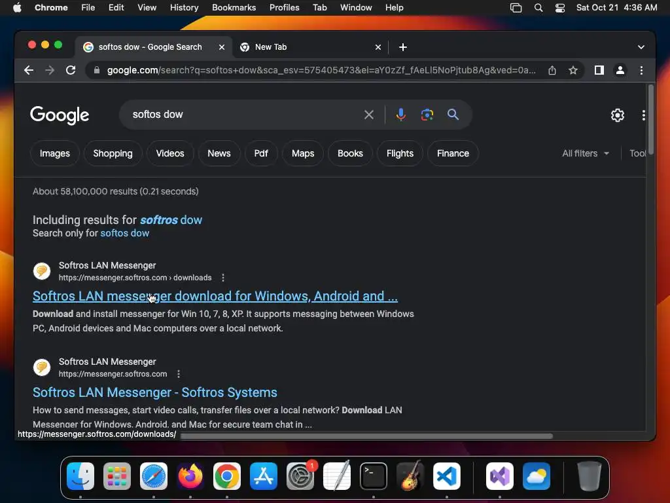670x503 pixels.
Task: Share this page via the share icon
Action: pyautogui.click(x=552, y=70)
